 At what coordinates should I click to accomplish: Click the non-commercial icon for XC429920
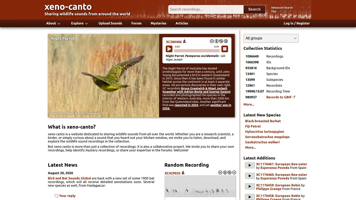click(x=229, y=172)
